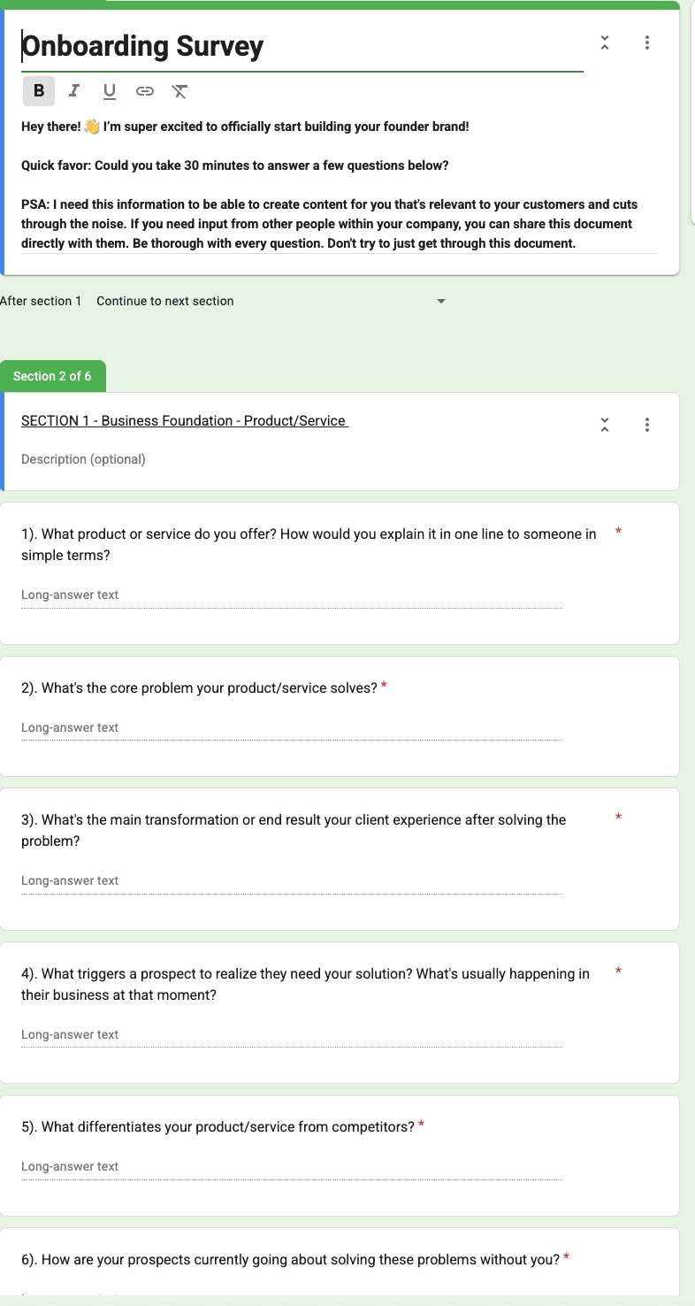Underline the title text
Screen dimensions: 695x1306
coord(110,91)
